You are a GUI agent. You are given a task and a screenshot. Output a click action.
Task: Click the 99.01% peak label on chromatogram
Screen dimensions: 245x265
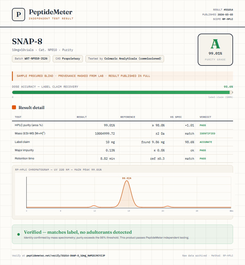pyautogui.click(x=126, y=178)
